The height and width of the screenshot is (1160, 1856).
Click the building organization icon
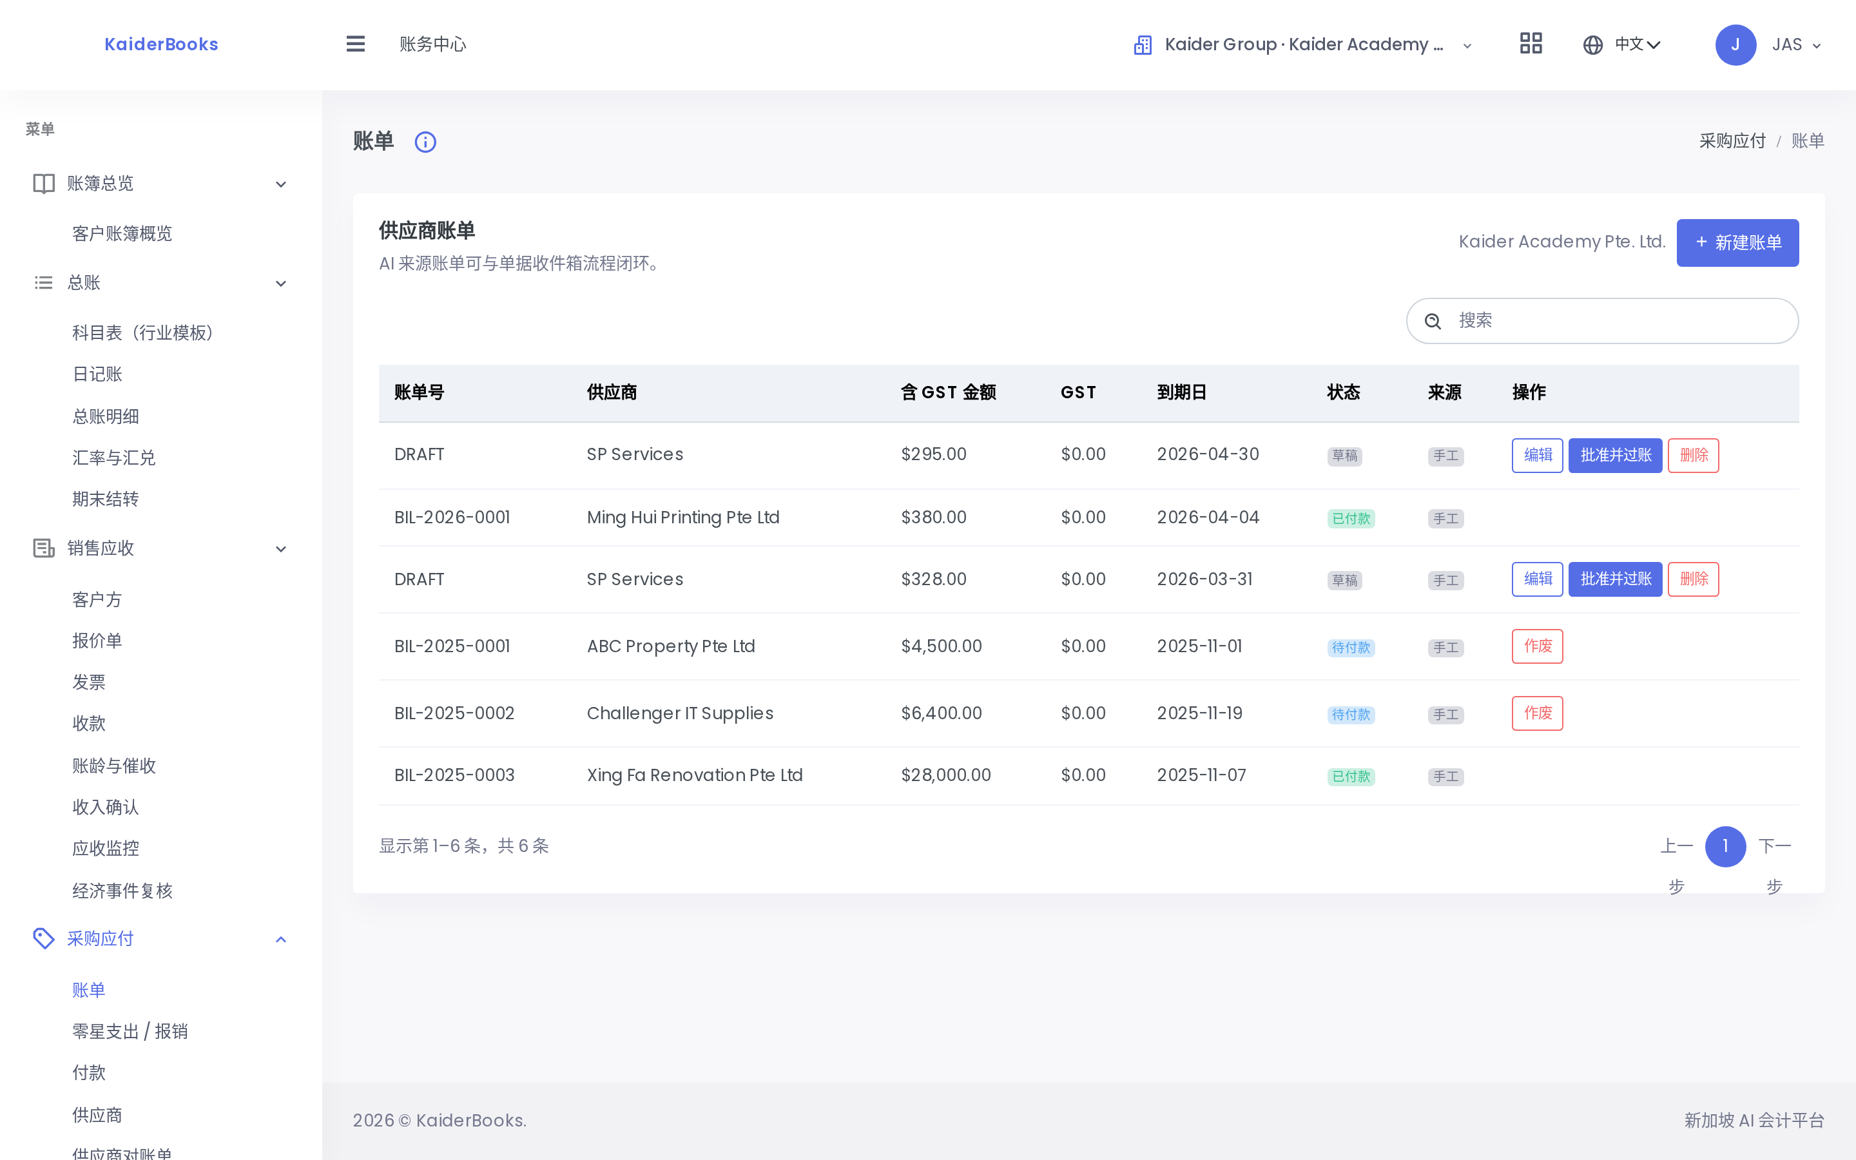coord(1143,45)
